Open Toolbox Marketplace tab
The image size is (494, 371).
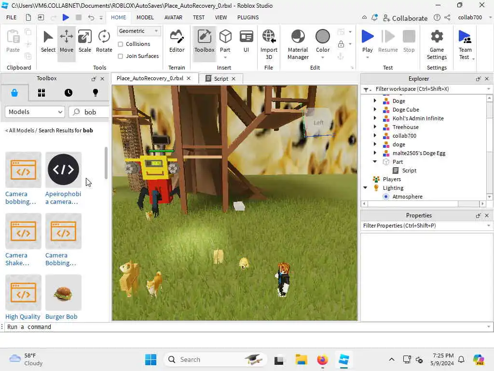[14, 93]
